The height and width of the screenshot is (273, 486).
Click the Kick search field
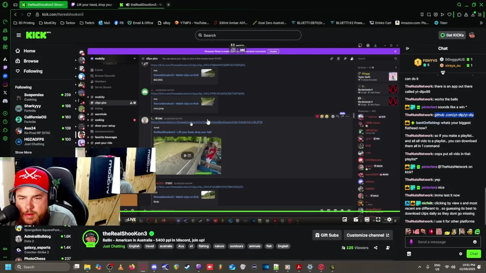pyautogui.click(x=248, y=35)
